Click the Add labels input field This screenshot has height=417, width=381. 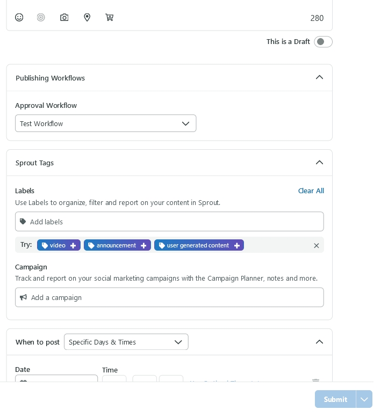click(x=169, y=222)
